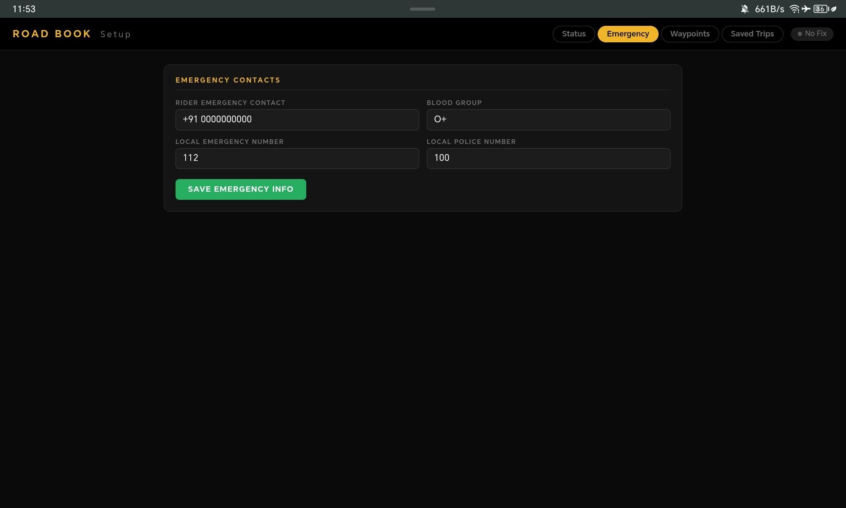Go to the Saved Trips tab
The image size is (846, 508).
[752, 34]
